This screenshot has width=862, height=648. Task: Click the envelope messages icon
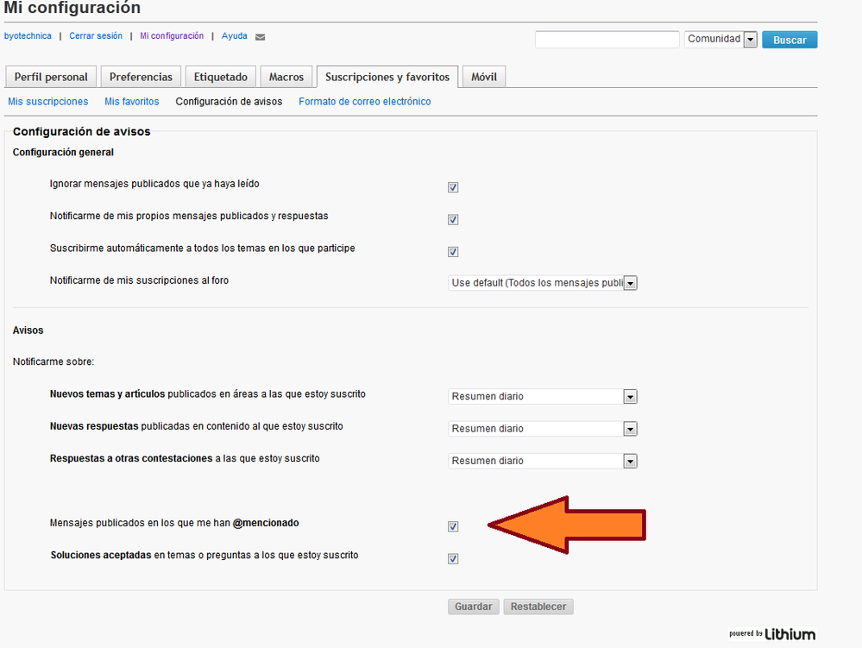tap(261, 37)
